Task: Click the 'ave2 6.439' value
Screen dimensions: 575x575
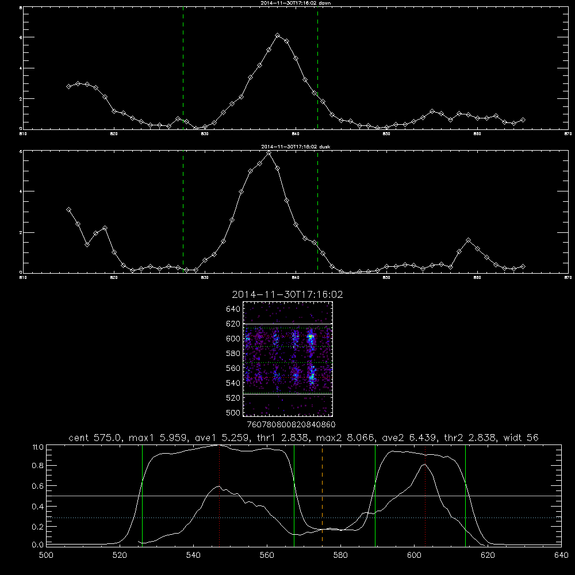Action: [x=409, y=438]
